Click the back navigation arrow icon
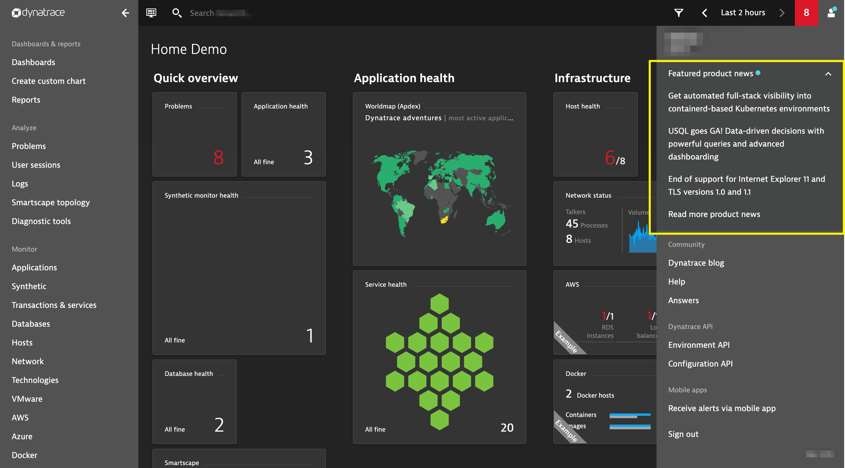The image size is (845, 468). (x=125, y=13)
